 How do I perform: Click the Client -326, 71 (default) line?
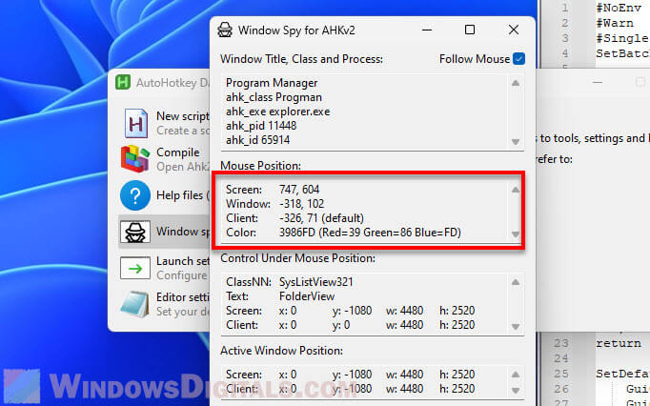[x=295, y=218]
